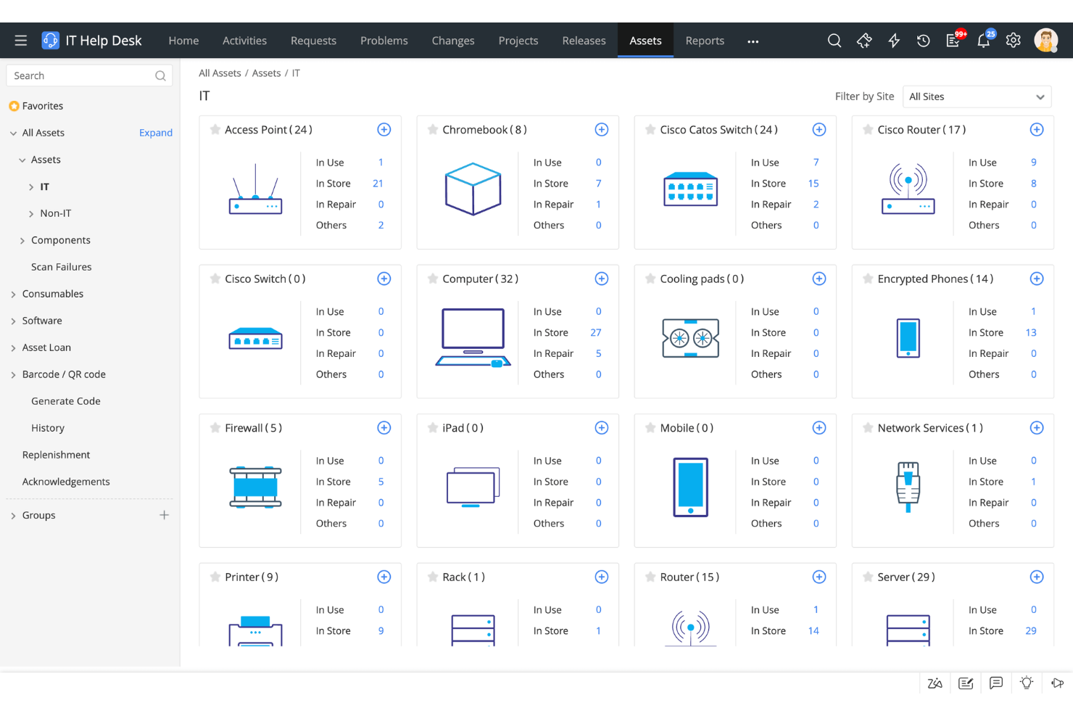Add a new Chromebook using its plus button
The image size is (1073, 716).
coord(601,129)
